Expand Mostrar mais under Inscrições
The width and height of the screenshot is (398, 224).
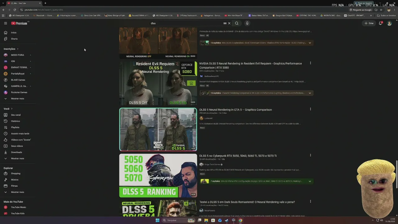click(x=18, y=99)
